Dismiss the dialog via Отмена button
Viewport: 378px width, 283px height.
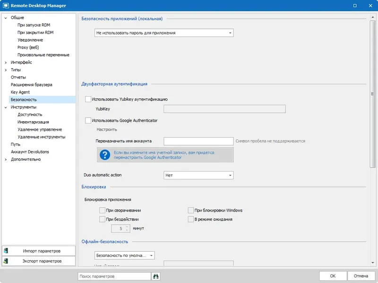tap(360, 275)
